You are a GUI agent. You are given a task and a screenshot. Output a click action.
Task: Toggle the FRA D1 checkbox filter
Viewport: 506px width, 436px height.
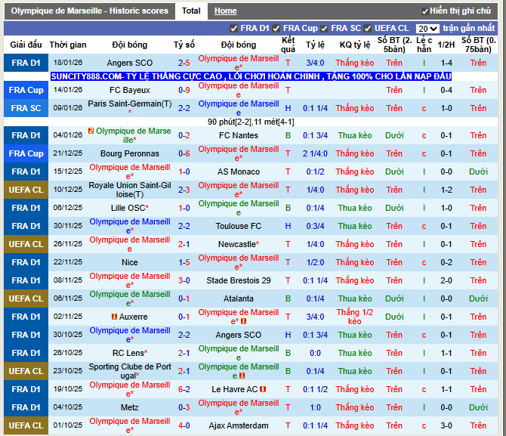(x=234, y=29)
